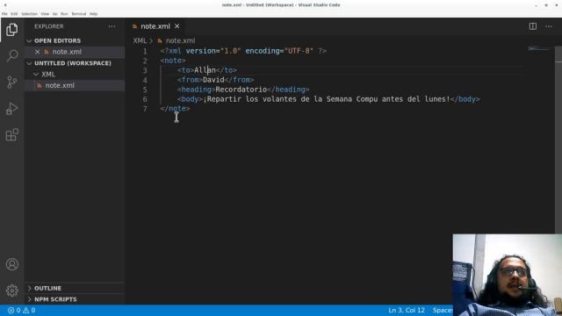Screen dimensions: 562x316
Task: Click line number 1 in gutter
Action: tap(145, 51)
